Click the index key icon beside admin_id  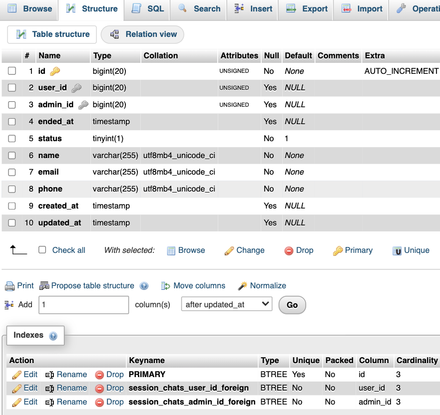(83, 105)
